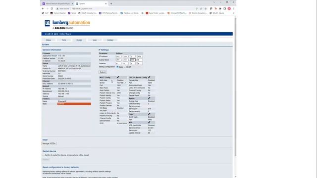317x178 pixels.
Task: Open the Chrome three-dot menu
Action: (233, 9)
